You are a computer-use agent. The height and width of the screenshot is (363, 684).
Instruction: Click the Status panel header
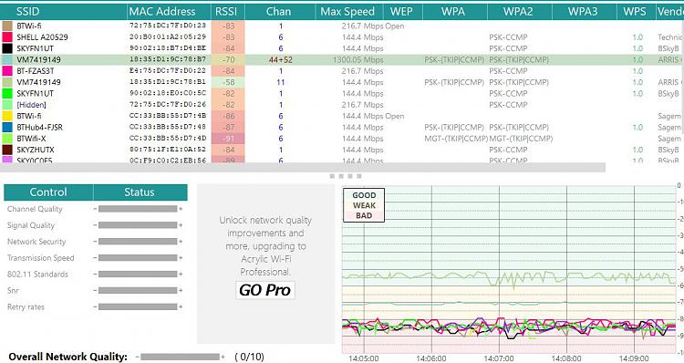tap(140, 192)
